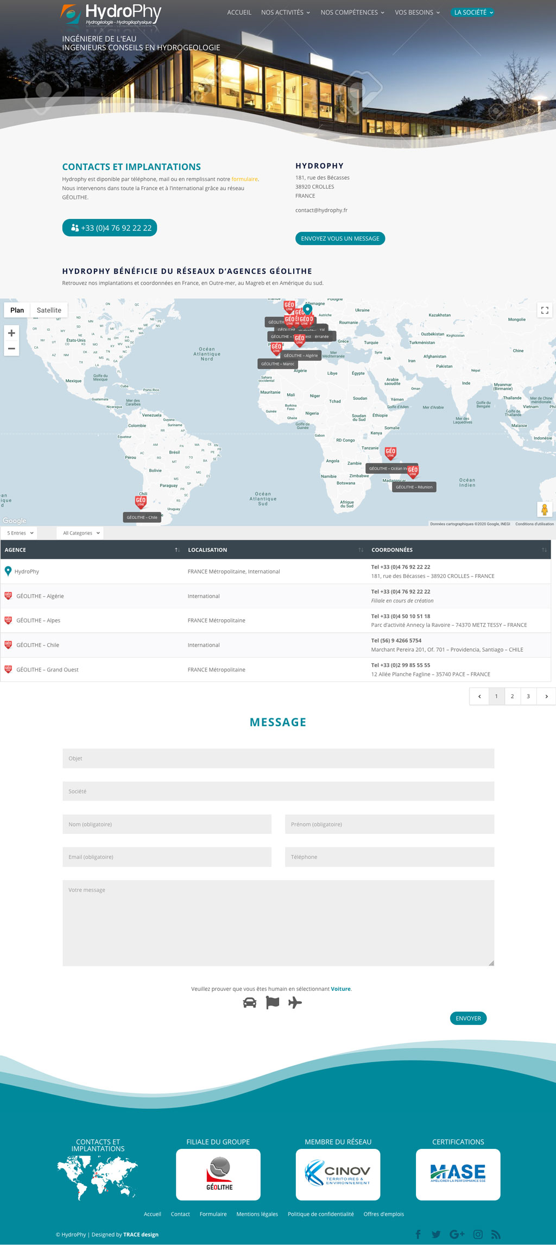Screen dimensions: 556x1245
Task: Expand La Société menu
Action: pyautogui.click(x=473, y=12)
